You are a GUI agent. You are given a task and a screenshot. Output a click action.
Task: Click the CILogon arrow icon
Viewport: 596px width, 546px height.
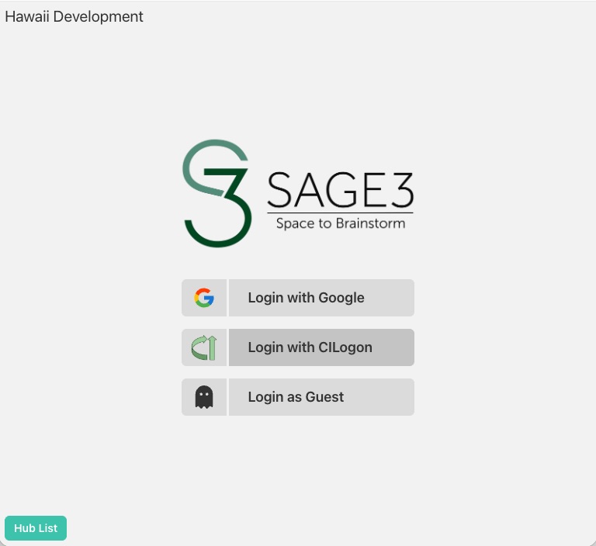pos(204,347)
